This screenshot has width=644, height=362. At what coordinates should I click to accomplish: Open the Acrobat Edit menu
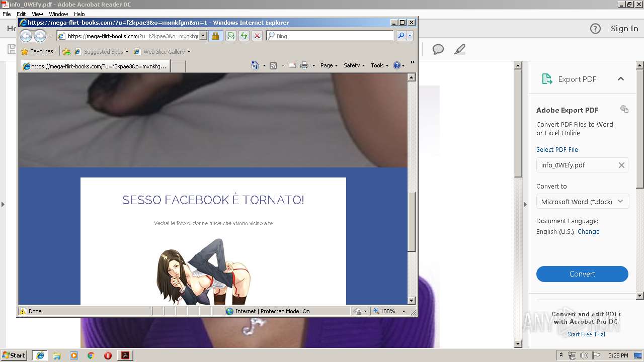tap(21, 14)
